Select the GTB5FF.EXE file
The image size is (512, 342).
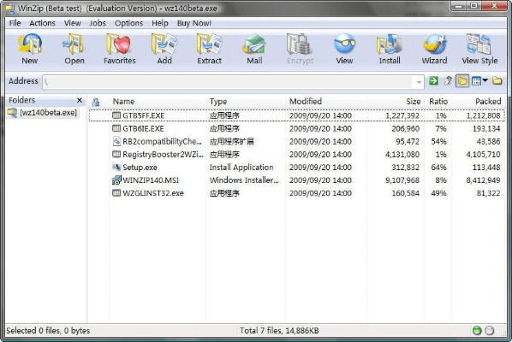pyautogui.click(x=144, y=115)
